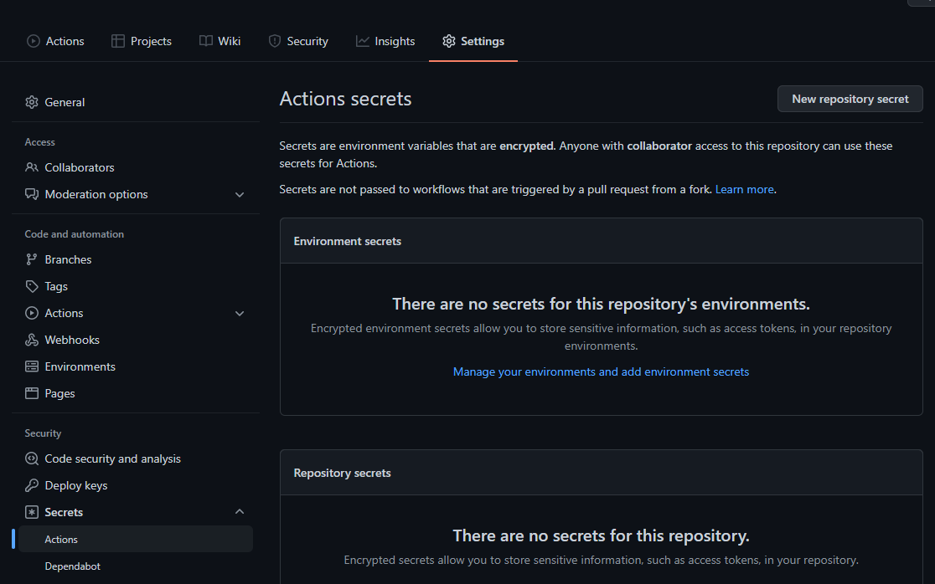Click the Branches git-branch icon
Screen dimensions: 935x584
pyautogui.click(x=32, y=259)
